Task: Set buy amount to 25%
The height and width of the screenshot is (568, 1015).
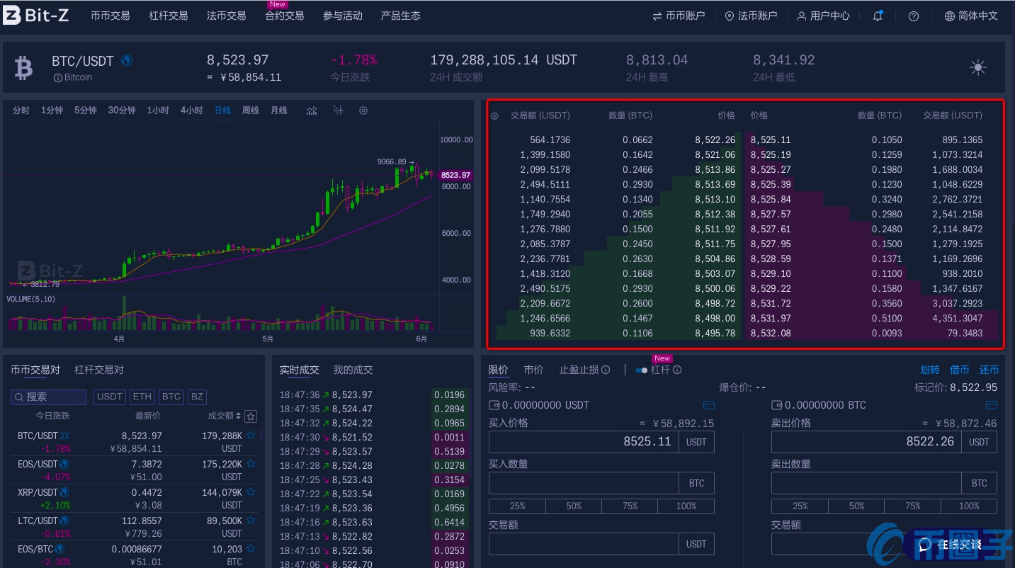Action: tap(517, 506)
